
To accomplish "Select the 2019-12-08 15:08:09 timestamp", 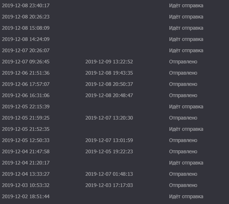I will click(x=26, y=28).
